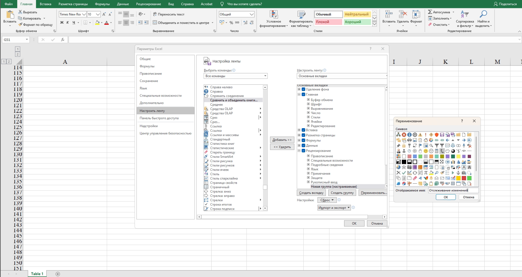Click the Создать группу button
Screen dimensions: 522x277
[342, 193]
